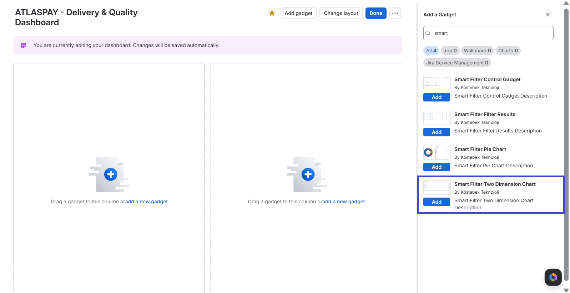
Task: Click the plus icon in right column
Action: (308, 174)
